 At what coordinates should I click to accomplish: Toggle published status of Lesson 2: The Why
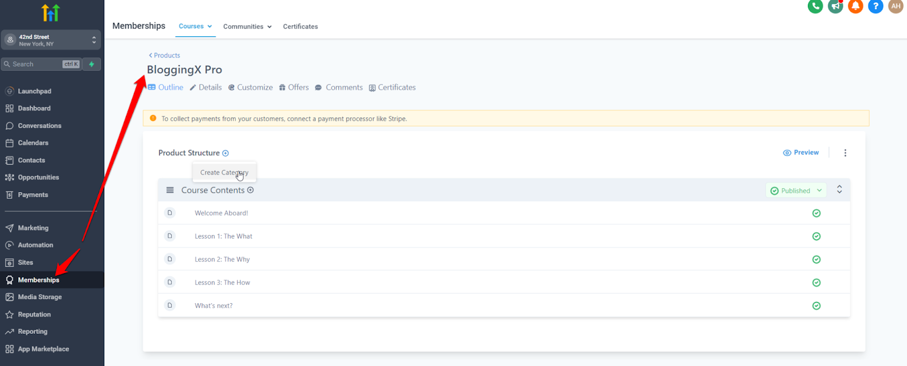(816, 259)
